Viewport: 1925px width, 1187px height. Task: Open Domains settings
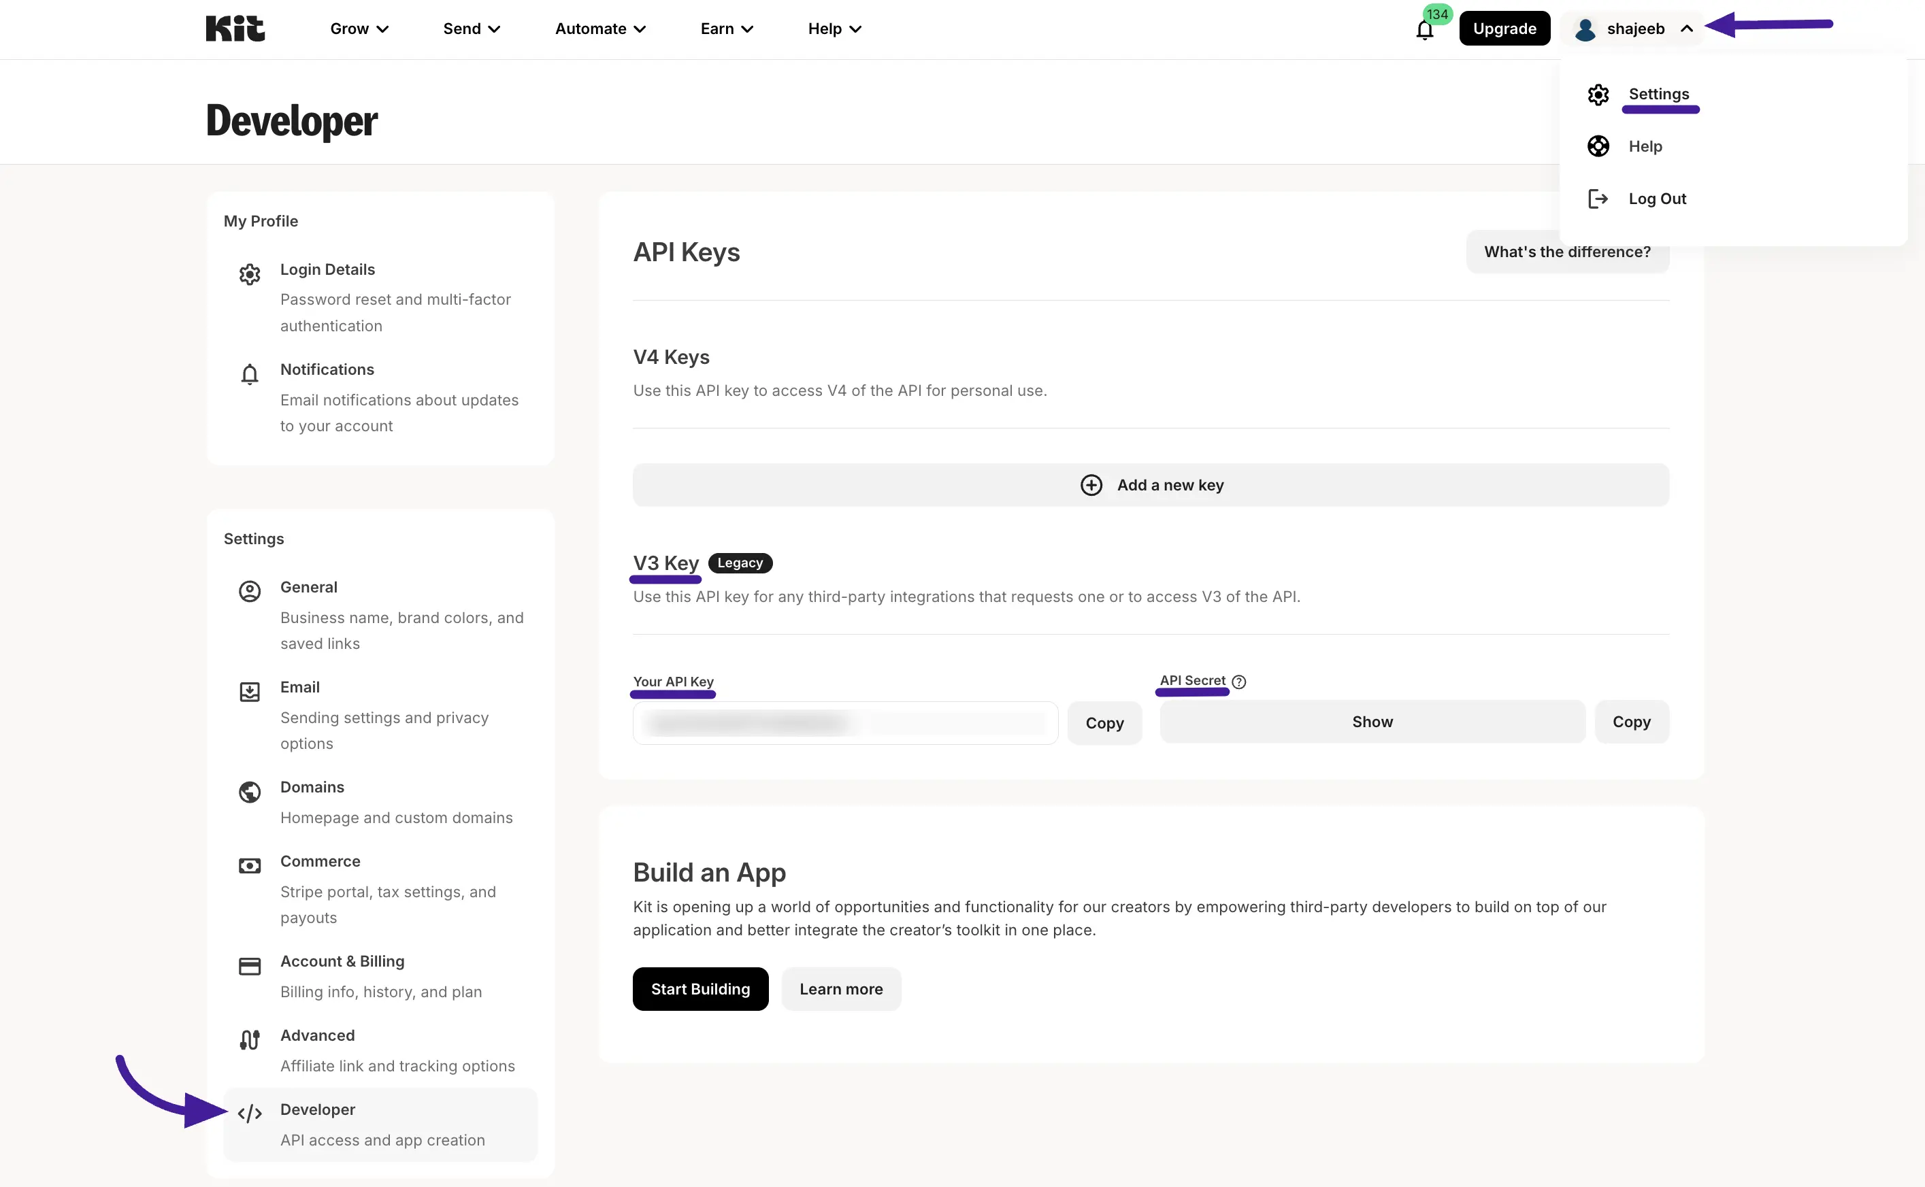click(x=381, y=801)
